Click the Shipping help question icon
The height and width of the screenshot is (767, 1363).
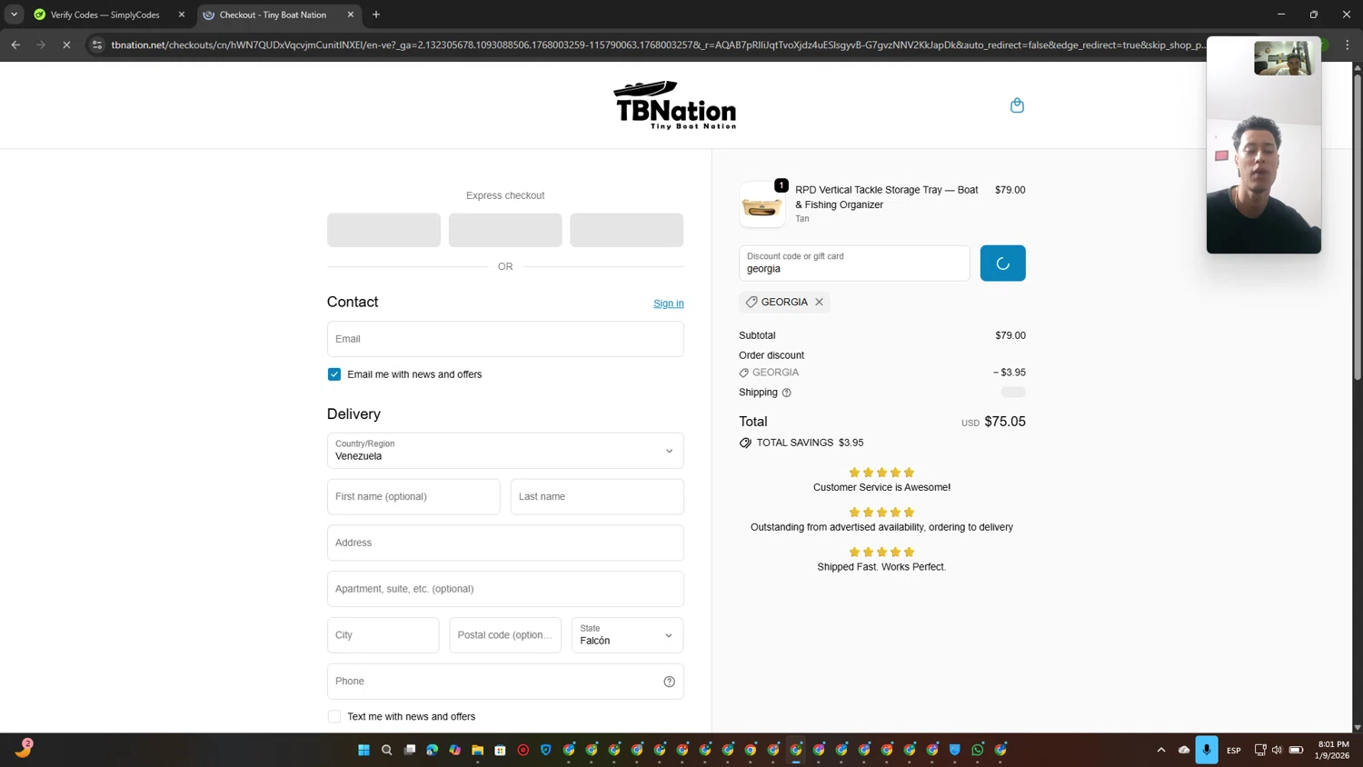787,393
